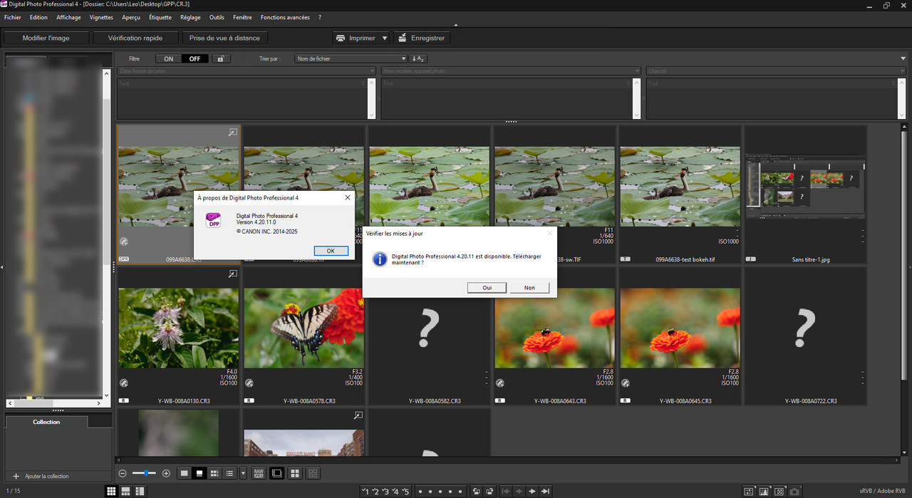Click the multi-image grid display icon
The width and height of the screenshot is (912, 498).
coord(295,473)
